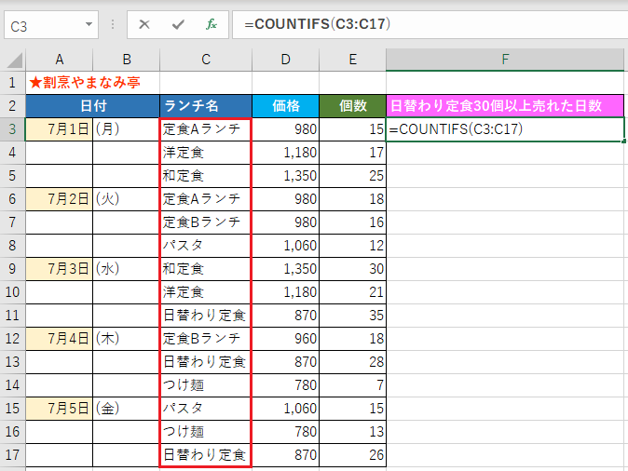Select パスタ in row 15
This screenshot has width=628, height=471.
point(206,409)
